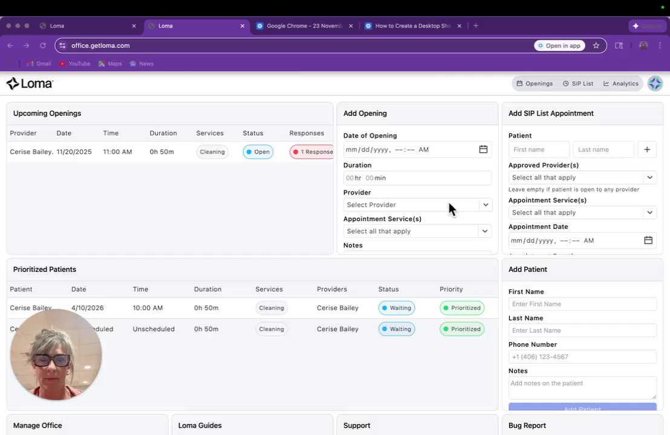This screenshot has height=435, width=670.
Task: Go to the Openings page
Action: [535, 83]
